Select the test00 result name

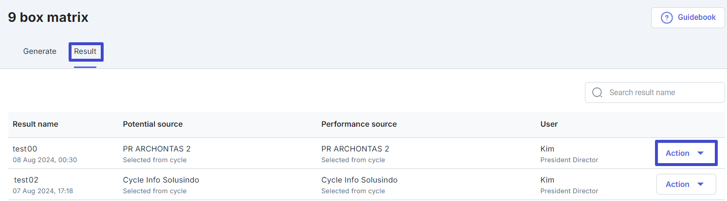[x=25, y=149]
